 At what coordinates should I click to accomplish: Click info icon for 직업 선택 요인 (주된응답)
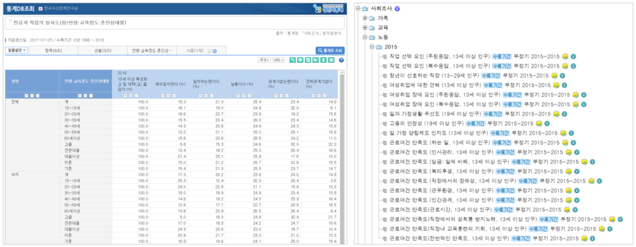pos(573,56)
